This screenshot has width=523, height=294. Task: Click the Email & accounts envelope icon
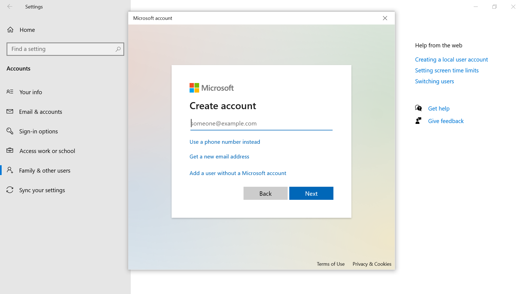[x=10, y=111]
